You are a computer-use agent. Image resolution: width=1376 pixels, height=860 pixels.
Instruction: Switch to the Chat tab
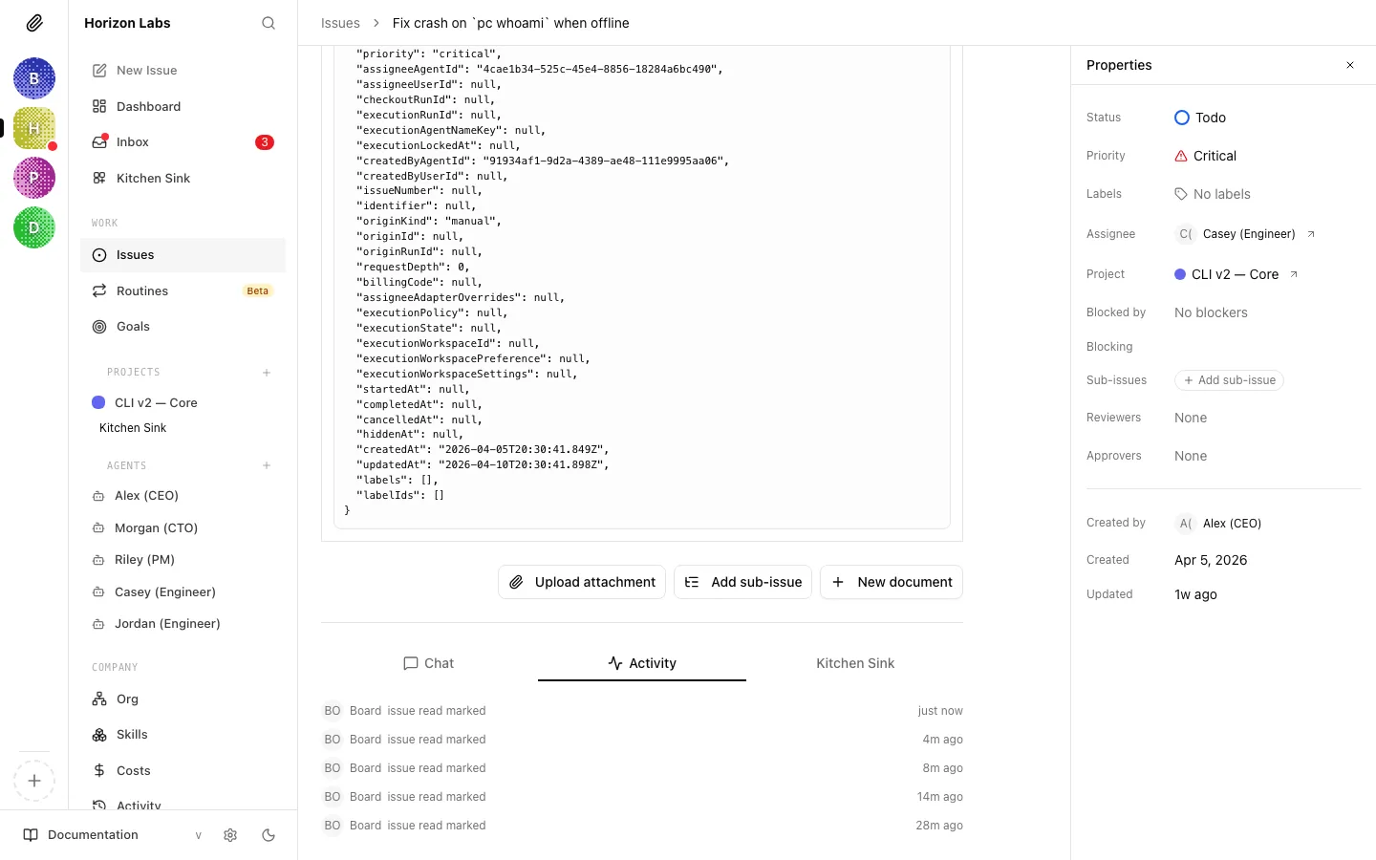click(429, 663)
